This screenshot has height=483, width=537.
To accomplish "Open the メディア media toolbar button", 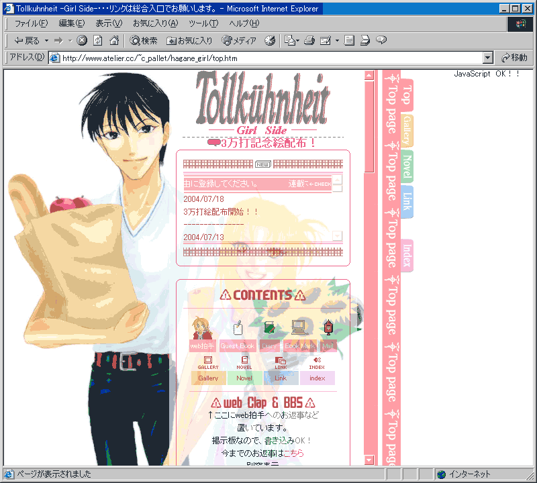I will point(239,41).
